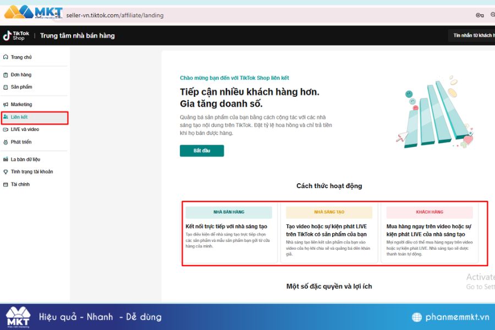The height and width of the screenshot is (330, 495).
Task: Open Tình trạng tài khoản page
Action: (32, 172)
